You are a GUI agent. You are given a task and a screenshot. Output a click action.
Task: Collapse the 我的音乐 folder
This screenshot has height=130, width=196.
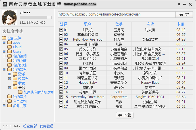click(4, 69)
